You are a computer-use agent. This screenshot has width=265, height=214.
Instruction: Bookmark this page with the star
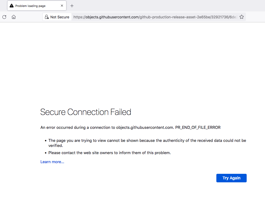[x=241, y=17]
